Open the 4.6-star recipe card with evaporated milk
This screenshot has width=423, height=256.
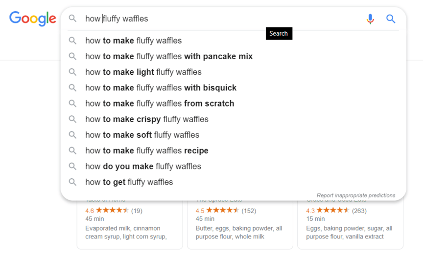click(x=129, y=225)
